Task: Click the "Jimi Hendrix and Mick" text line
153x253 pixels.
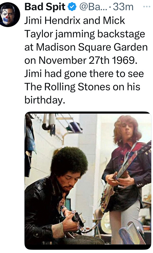Action: pos(75,21)
